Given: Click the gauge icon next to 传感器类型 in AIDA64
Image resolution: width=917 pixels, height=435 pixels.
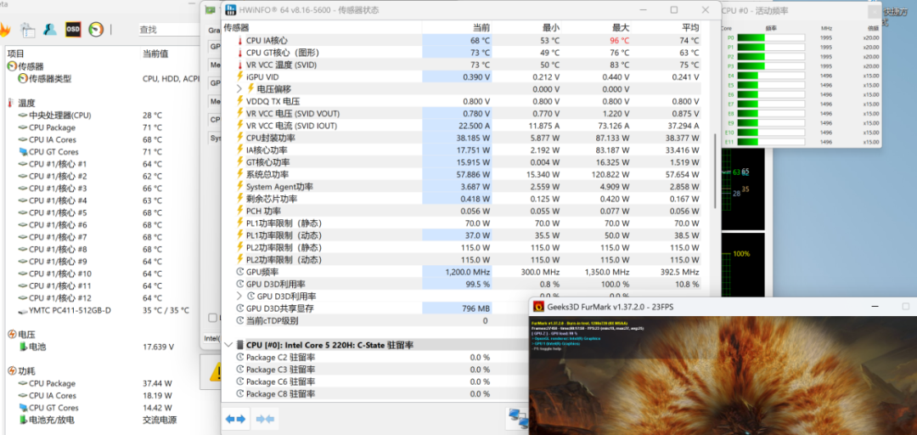Looking at the screenshot, I should tap(23, 78).
